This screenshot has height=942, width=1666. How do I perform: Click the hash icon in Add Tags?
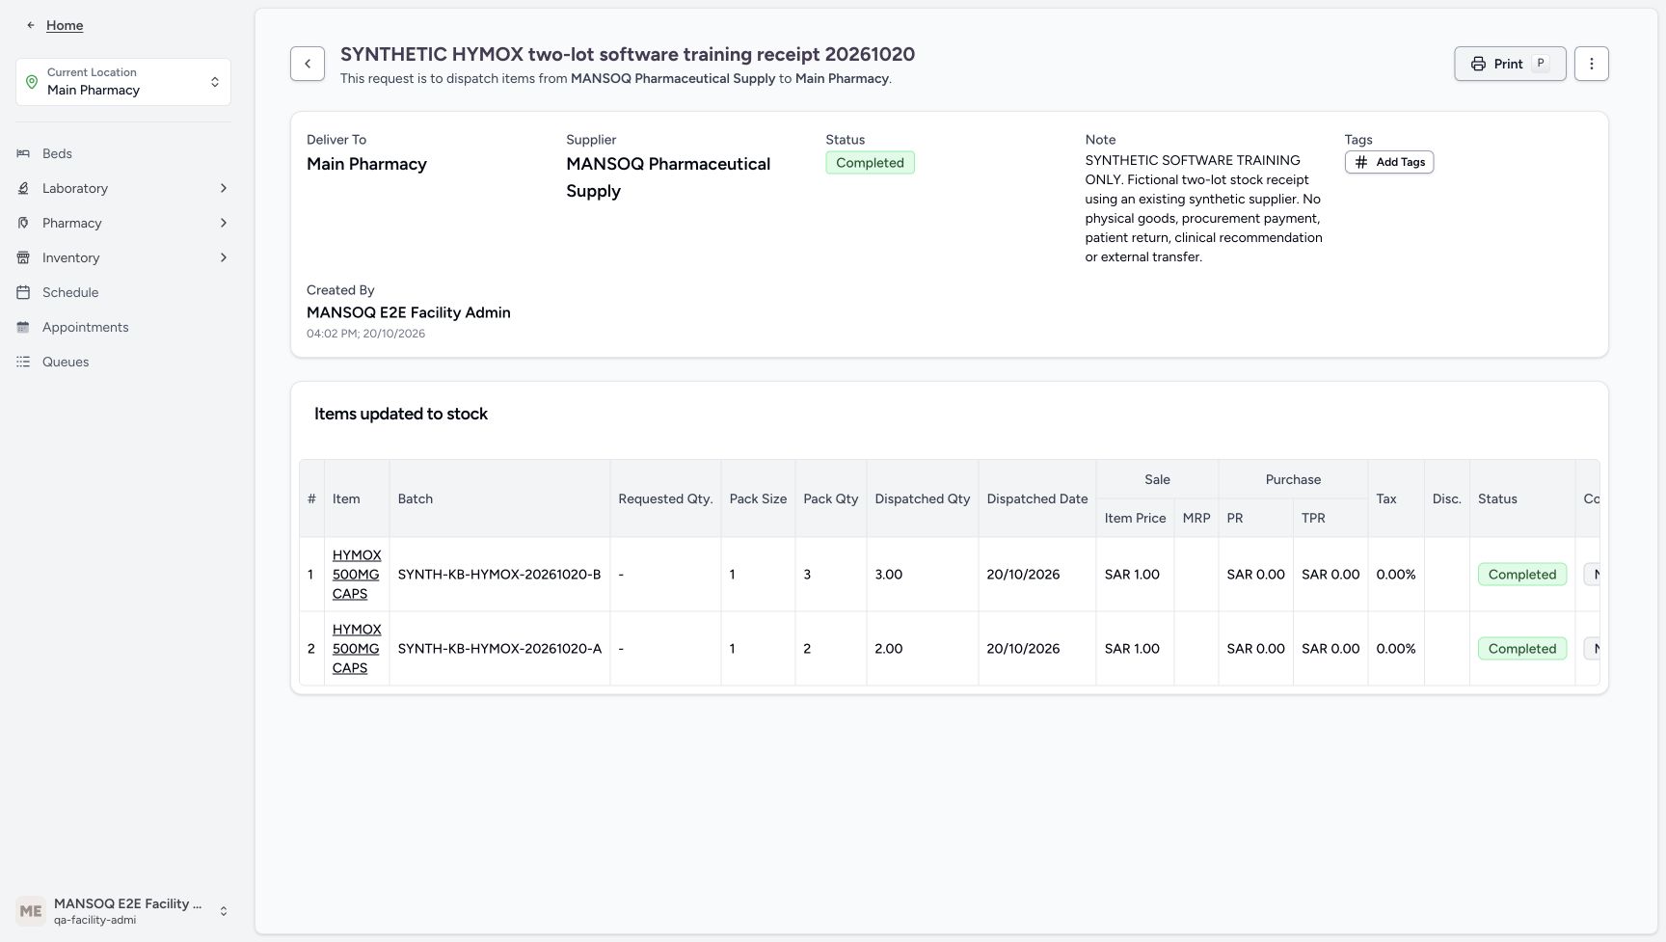tap(1361, 162)
